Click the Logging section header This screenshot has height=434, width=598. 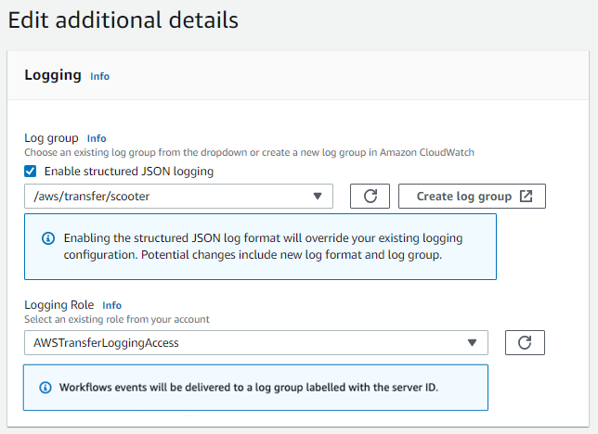point(53,75)
